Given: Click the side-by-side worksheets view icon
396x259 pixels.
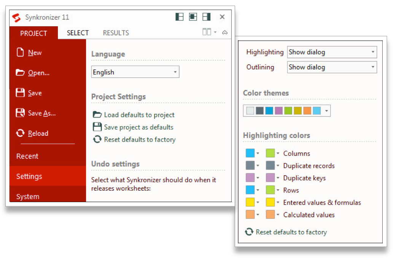Looking at the screenshot, I should 207,32.
